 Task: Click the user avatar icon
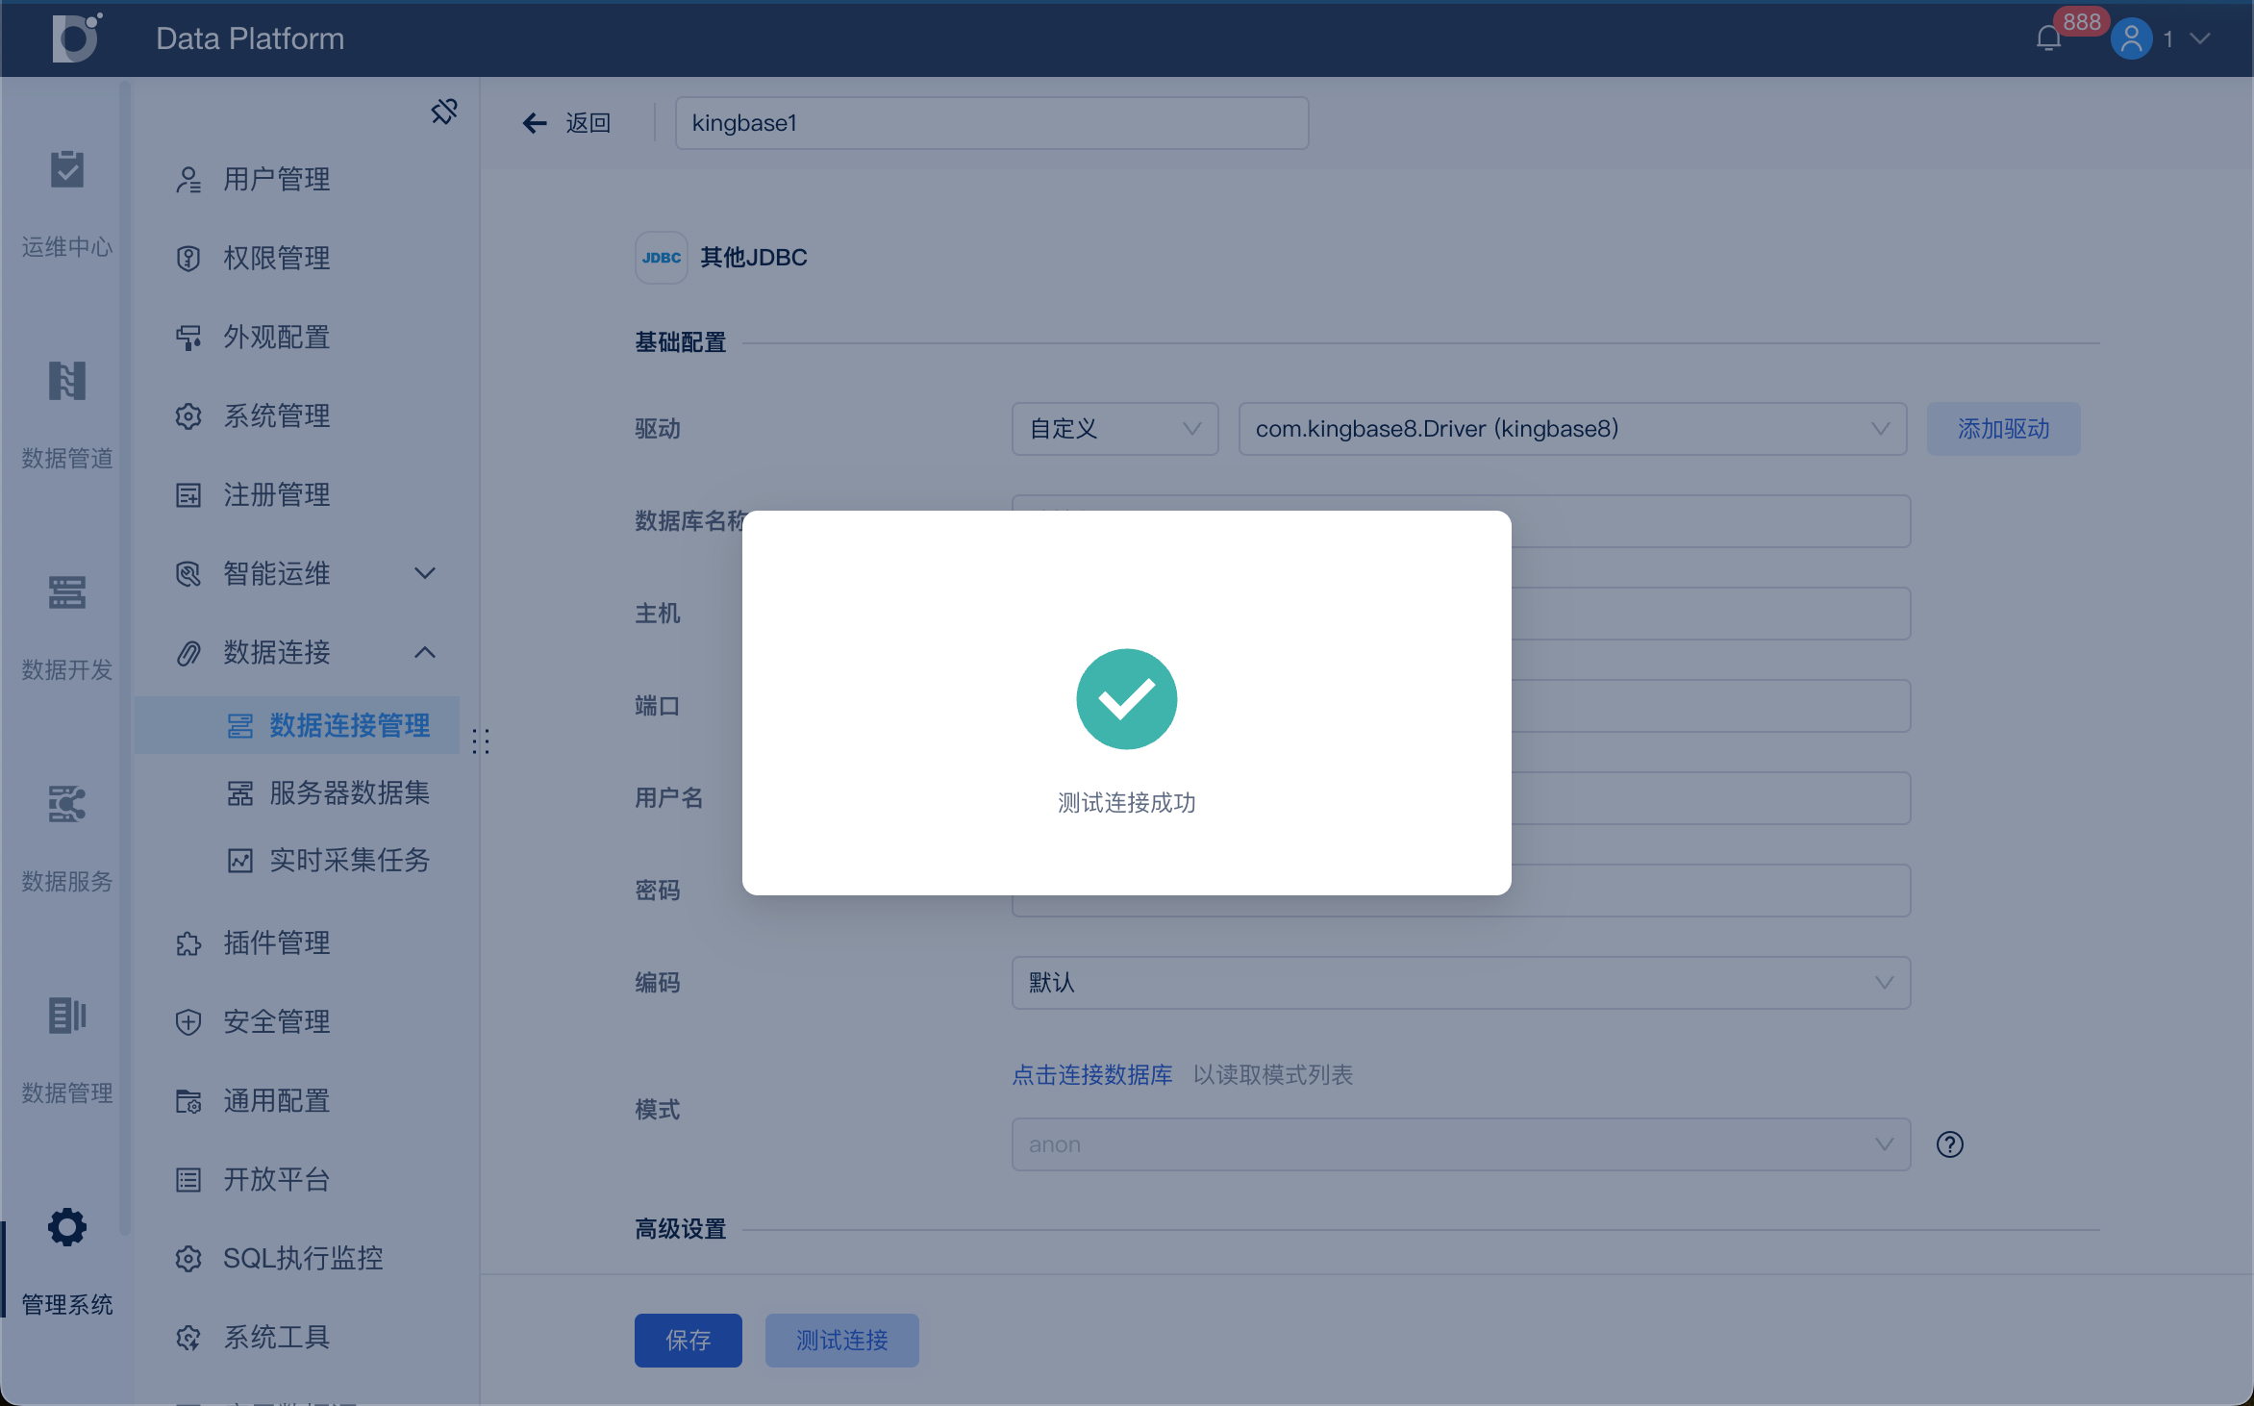(x=2131, y=38)
